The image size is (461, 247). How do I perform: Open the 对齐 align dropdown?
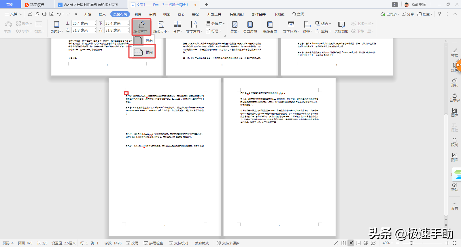pos(307,27)
